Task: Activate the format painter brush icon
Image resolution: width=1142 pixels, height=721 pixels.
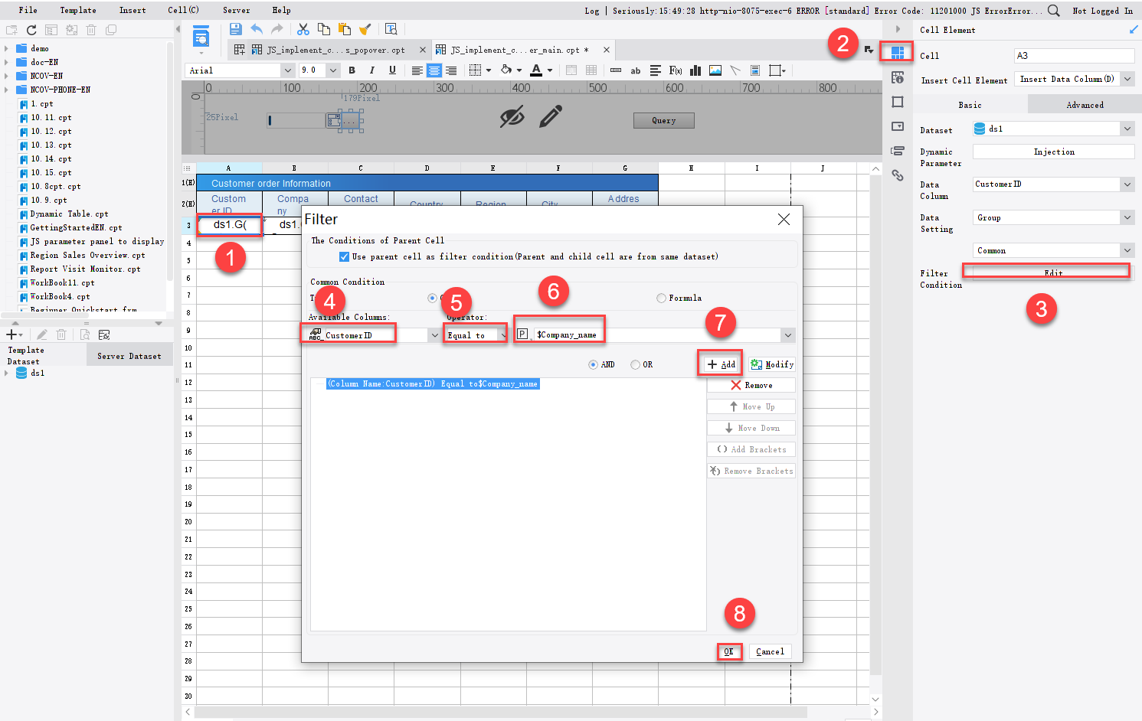Action: (365, 29)
